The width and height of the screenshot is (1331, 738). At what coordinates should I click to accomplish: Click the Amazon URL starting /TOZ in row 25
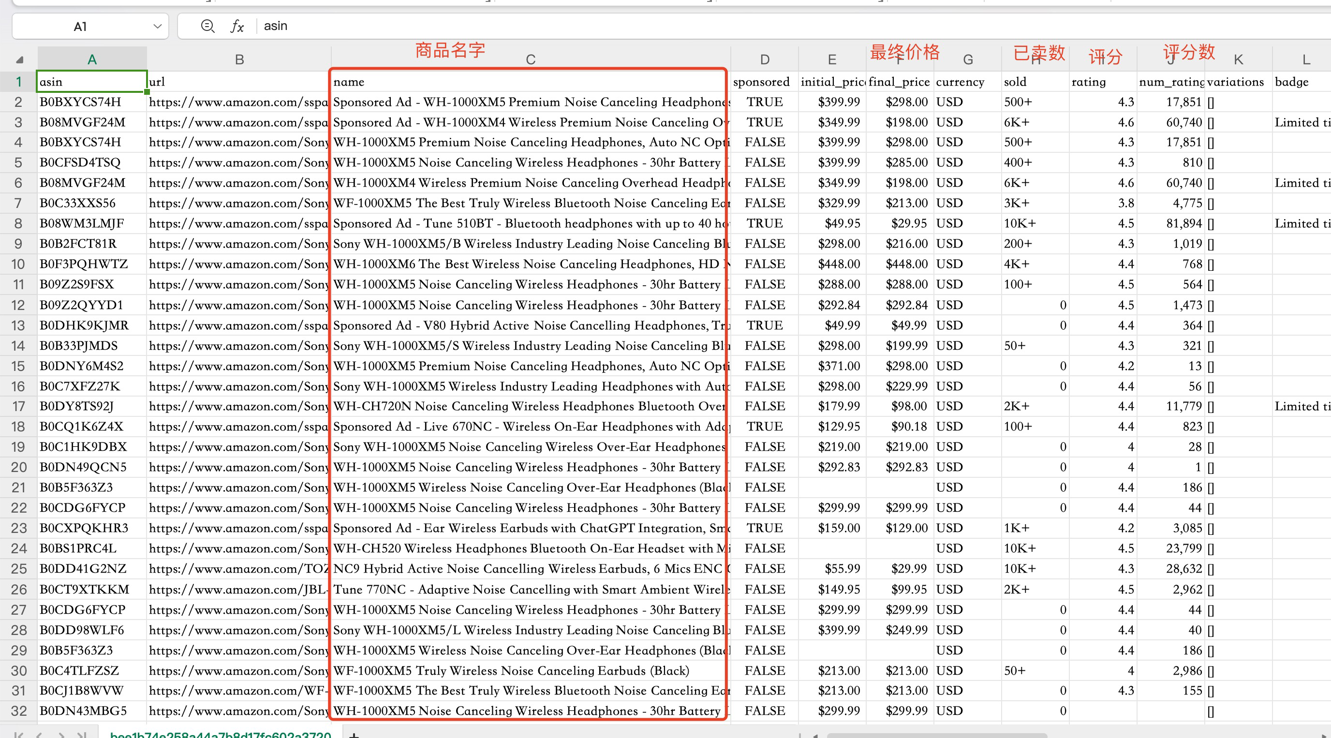click(x=239, y=568)
